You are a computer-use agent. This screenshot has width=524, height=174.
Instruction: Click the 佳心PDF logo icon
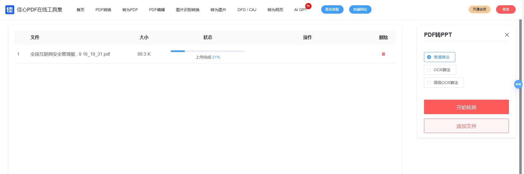(x=10, y=10)
